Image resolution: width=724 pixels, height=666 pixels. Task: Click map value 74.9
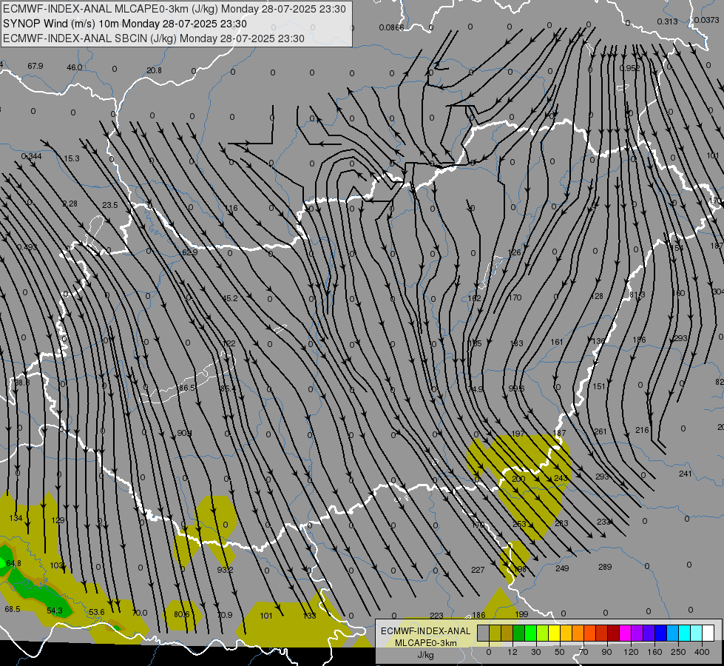pos(475,389)
